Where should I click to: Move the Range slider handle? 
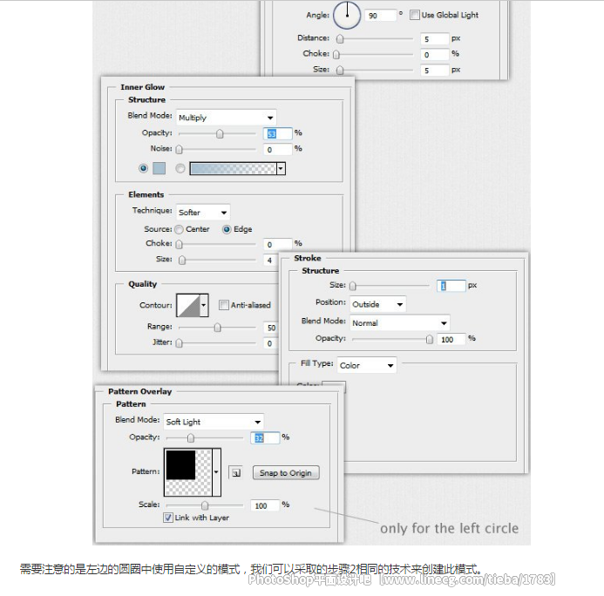[x=218, y=328]
